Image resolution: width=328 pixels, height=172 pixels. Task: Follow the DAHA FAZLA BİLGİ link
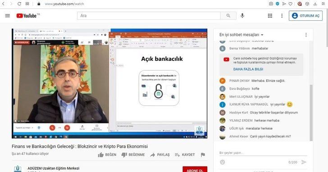[248, 69]
